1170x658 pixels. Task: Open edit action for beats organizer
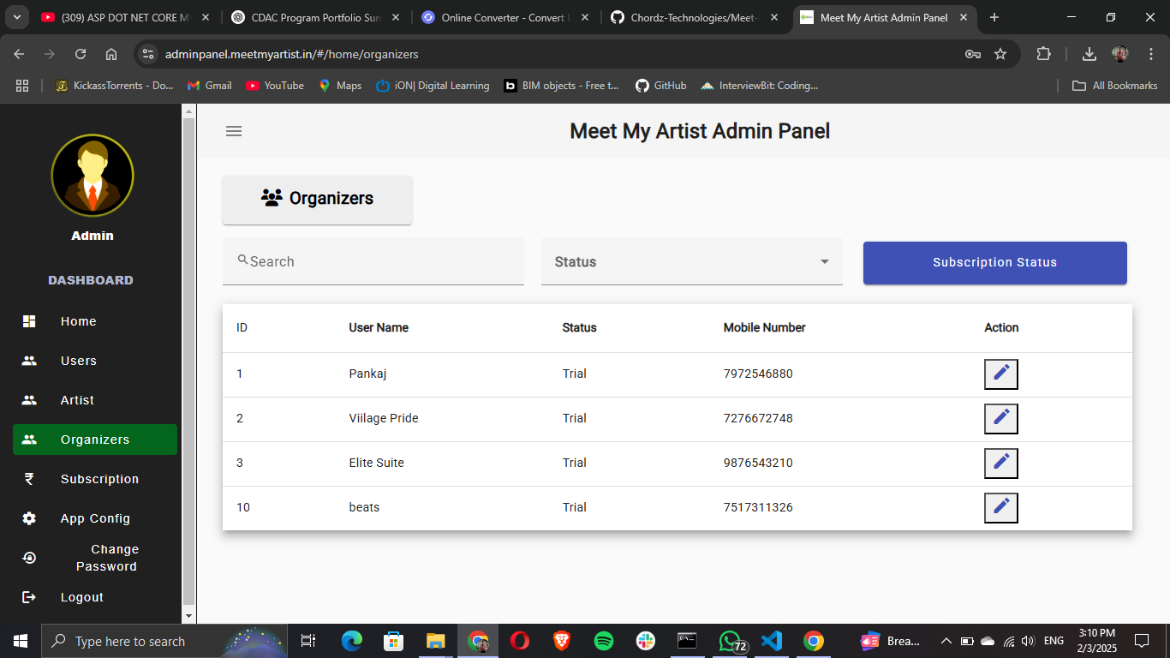(x=1000, y=508)
